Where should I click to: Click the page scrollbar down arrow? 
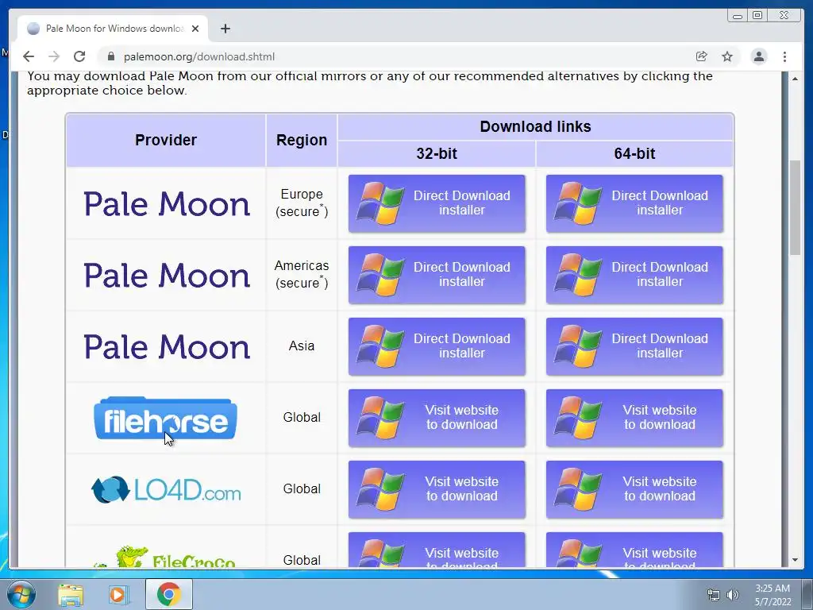tap(795, 560)
